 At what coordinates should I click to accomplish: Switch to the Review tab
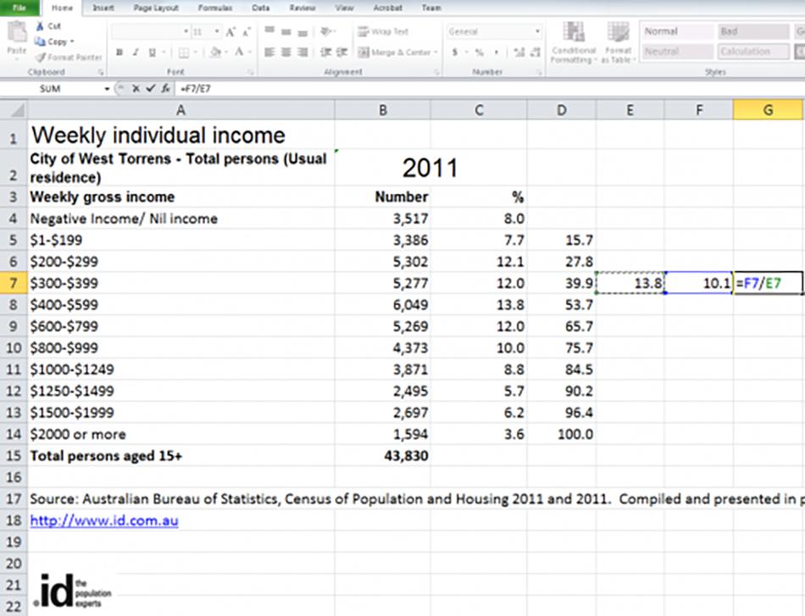click(x=303, y=8)
